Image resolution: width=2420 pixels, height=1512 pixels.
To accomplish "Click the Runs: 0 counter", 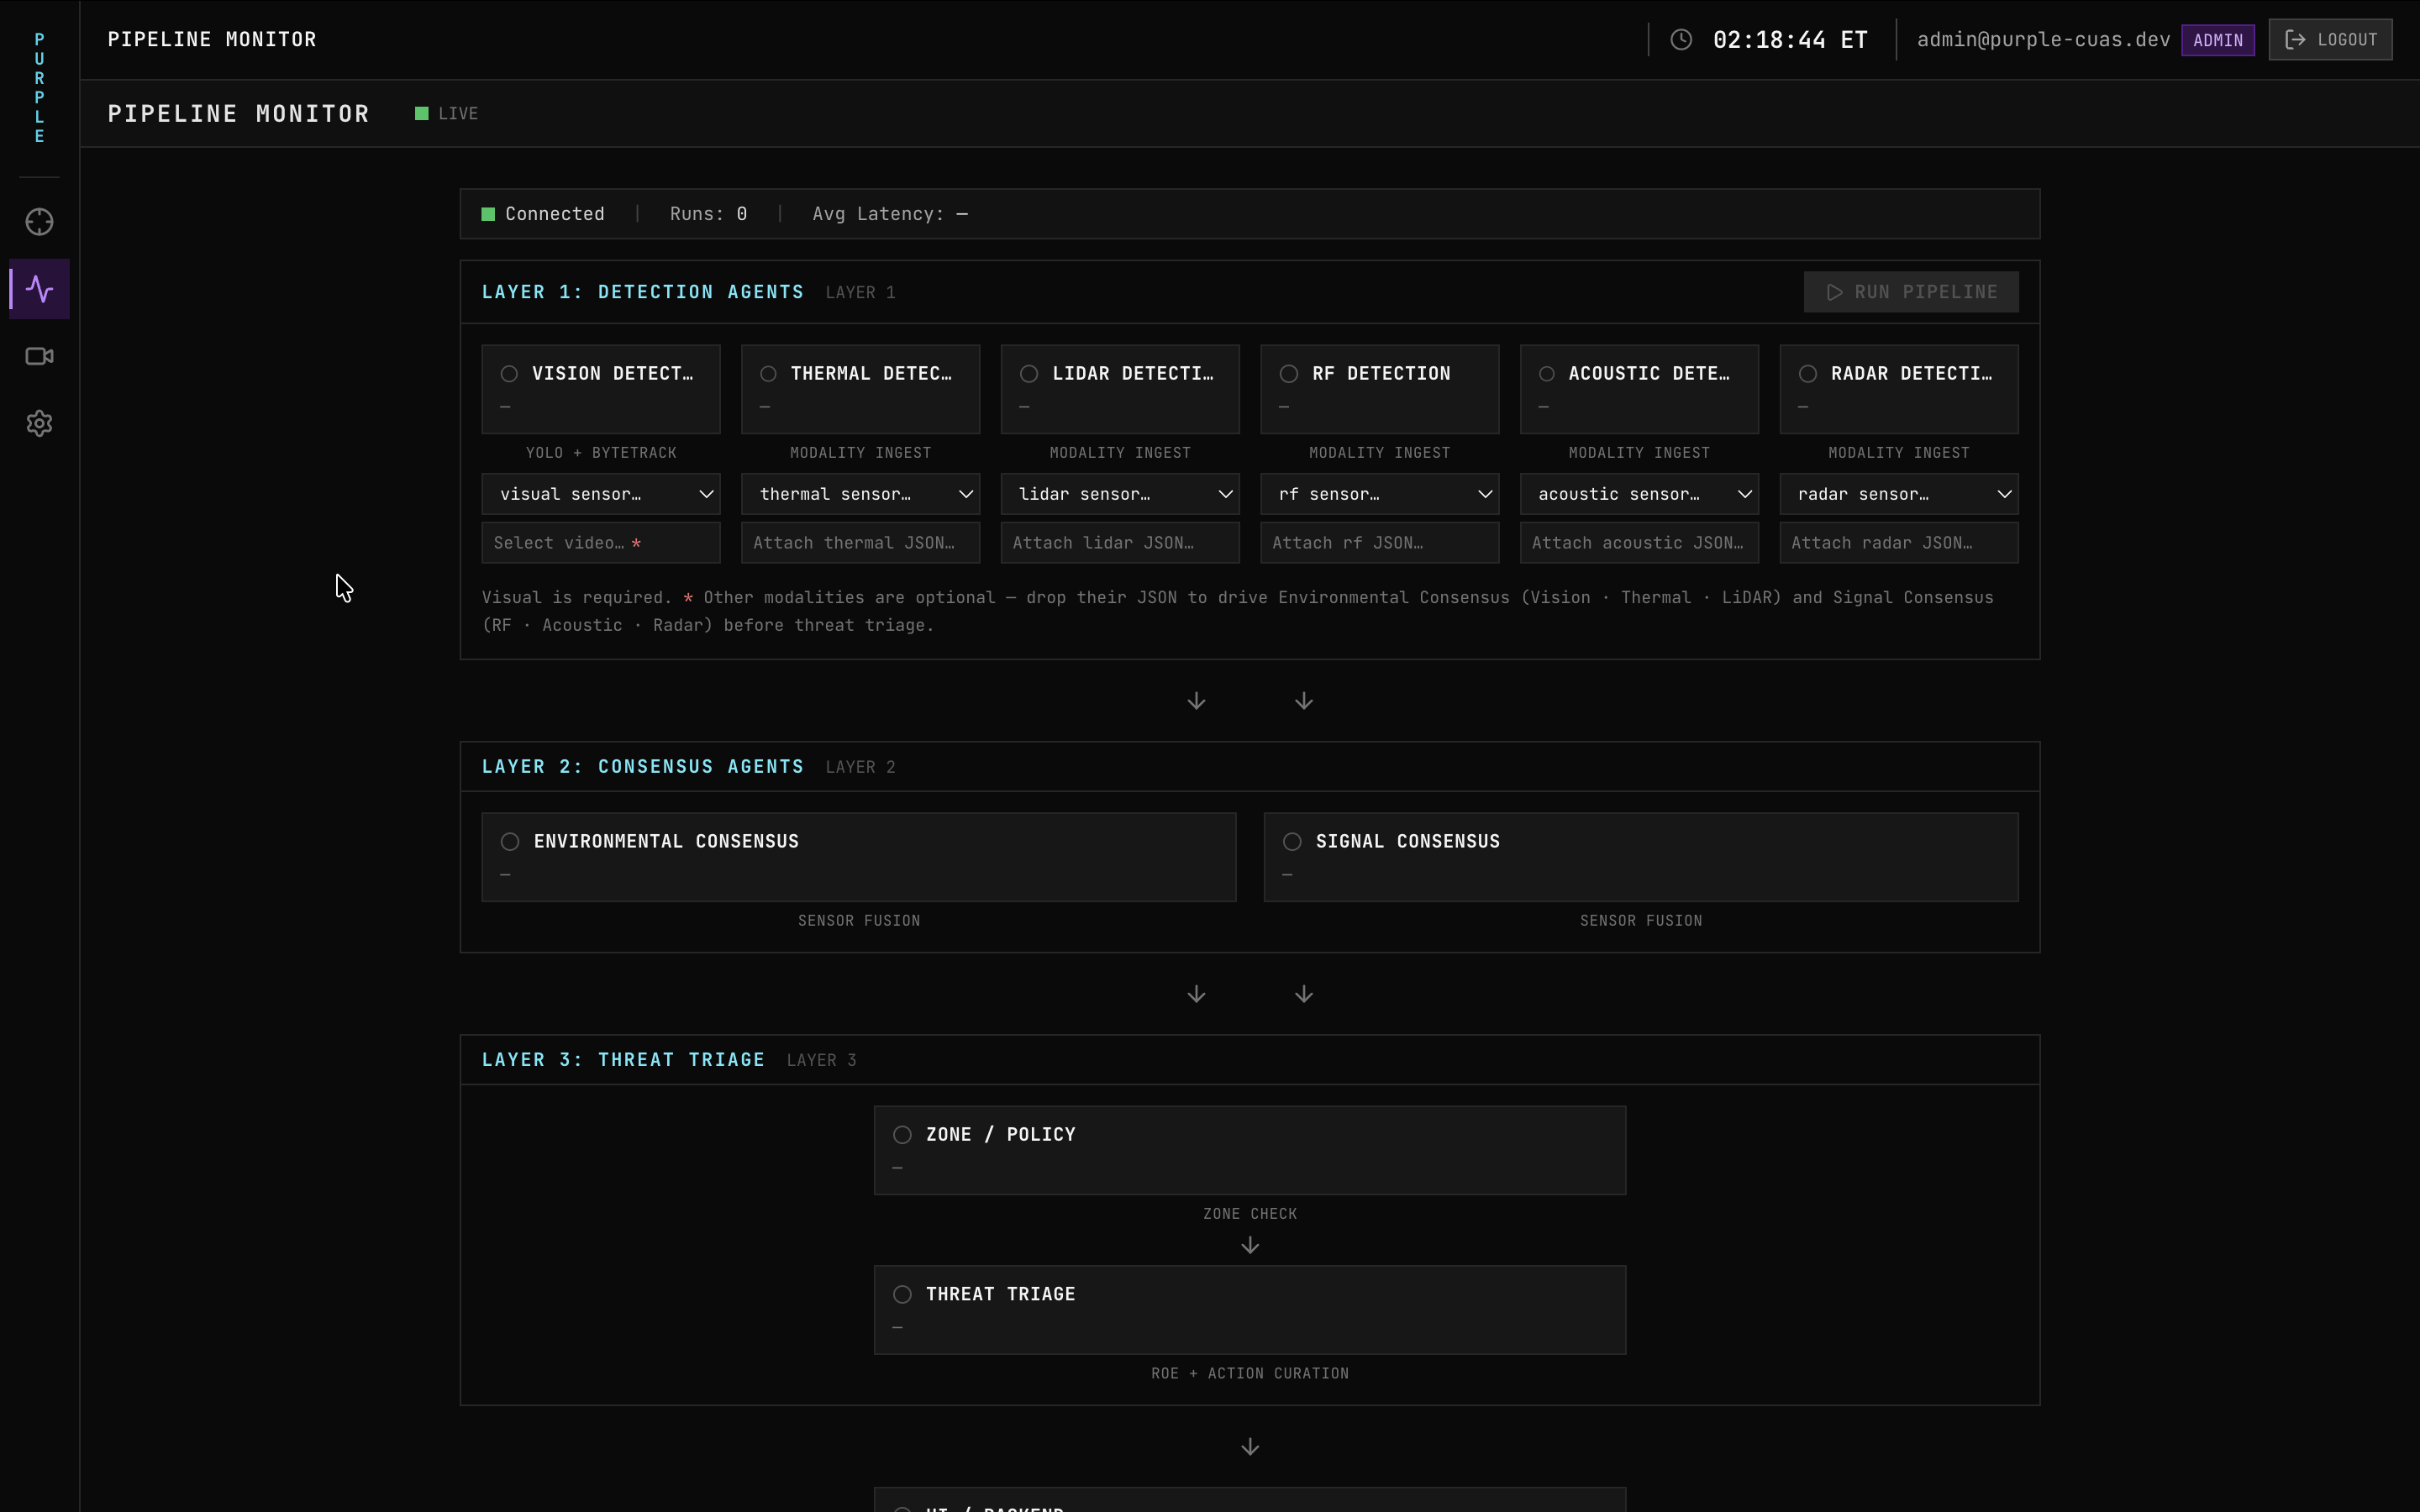I will pos(708,214).
